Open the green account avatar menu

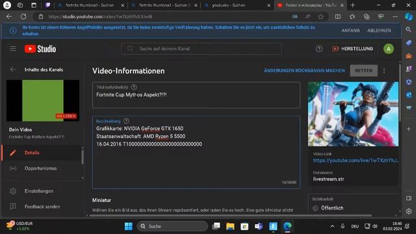point(389,49)
